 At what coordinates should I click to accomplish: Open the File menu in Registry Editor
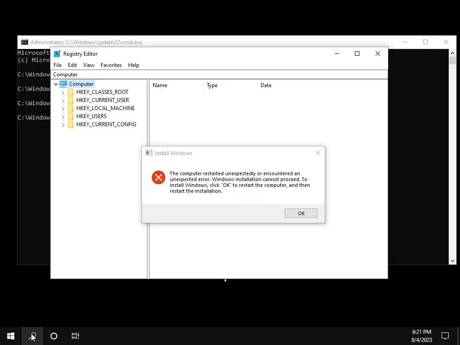click(x=57, y=65)
